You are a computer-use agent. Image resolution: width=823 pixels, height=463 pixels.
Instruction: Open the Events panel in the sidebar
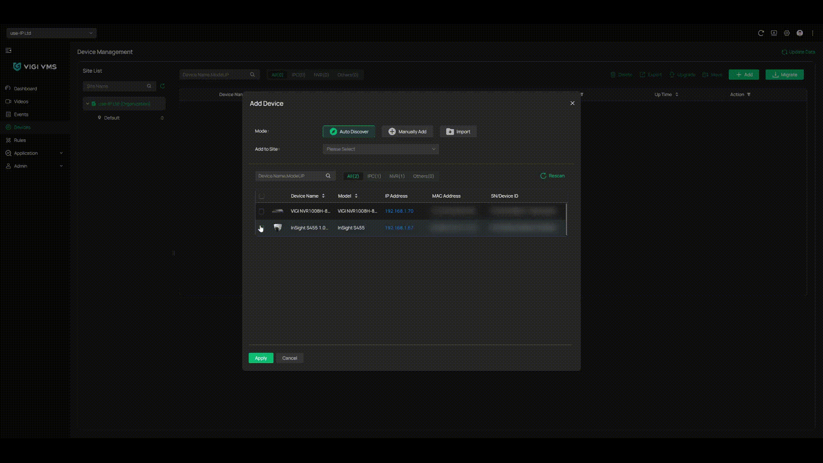point(8,114)
